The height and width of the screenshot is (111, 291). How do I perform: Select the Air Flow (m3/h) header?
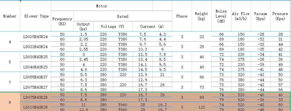tap(241, 16)
